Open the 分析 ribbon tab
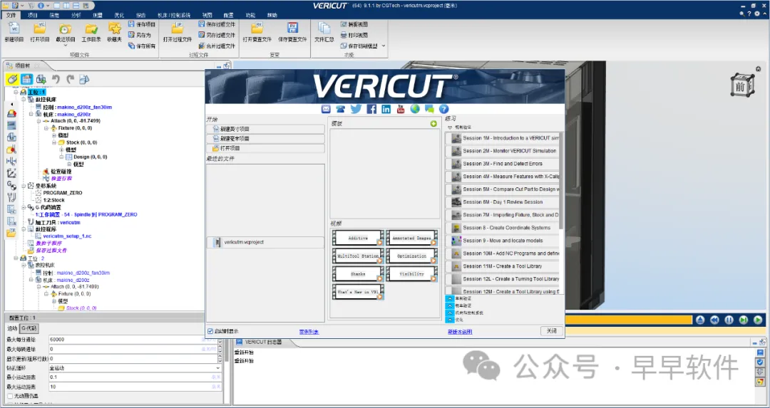 click(x=76, y=15)
